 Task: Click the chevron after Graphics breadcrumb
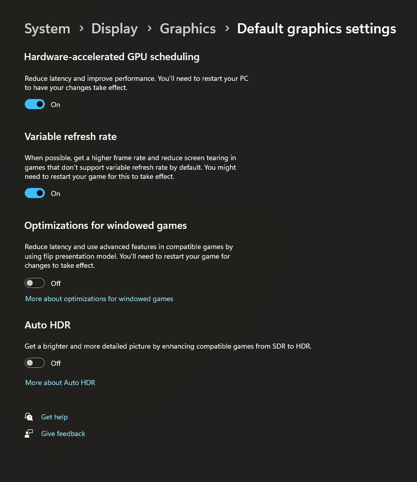(227, 29)
